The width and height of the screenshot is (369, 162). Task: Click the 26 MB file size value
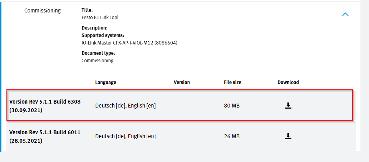pos(232,136)
